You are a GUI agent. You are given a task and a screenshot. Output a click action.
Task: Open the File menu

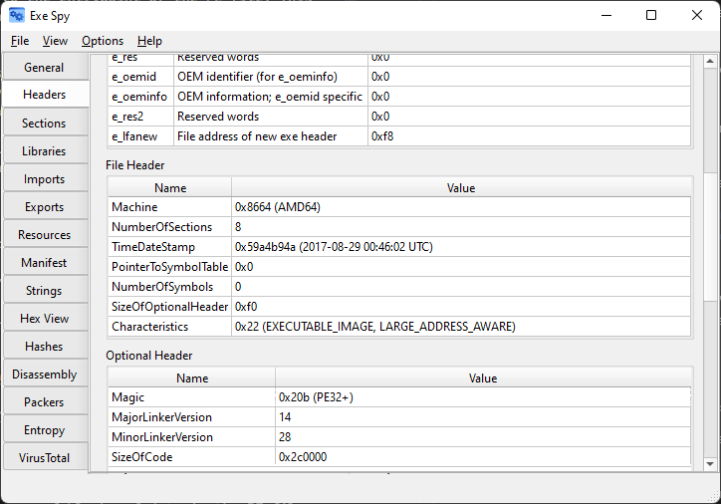20,41
